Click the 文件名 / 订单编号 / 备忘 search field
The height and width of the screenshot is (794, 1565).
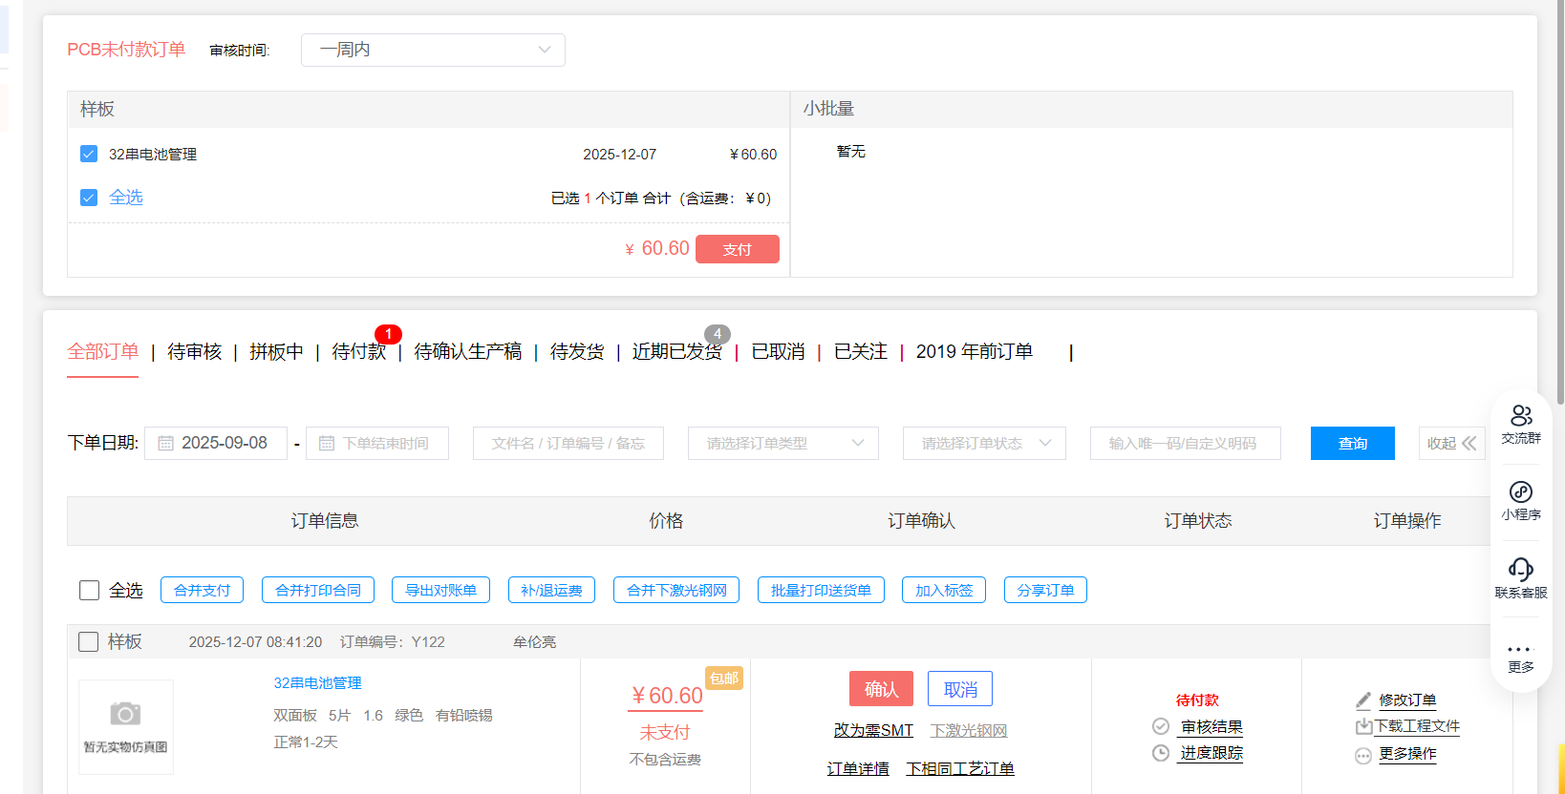click(568, 444)
